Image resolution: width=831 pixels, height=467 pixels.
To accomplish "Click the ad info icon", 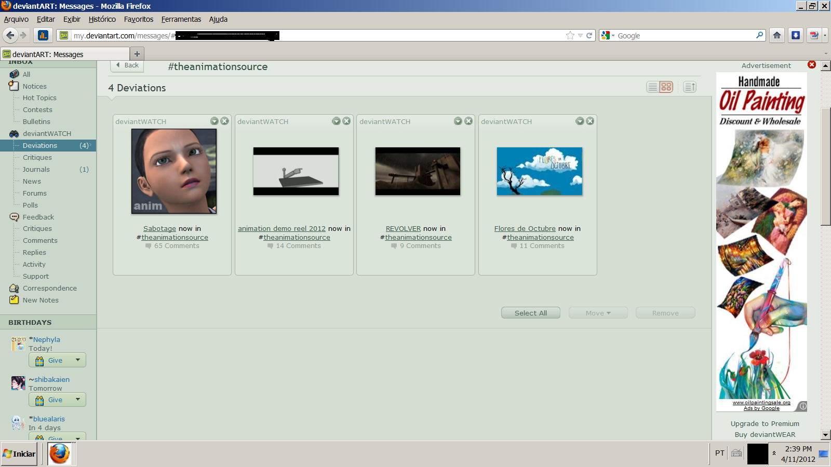I will click(803, 406).
